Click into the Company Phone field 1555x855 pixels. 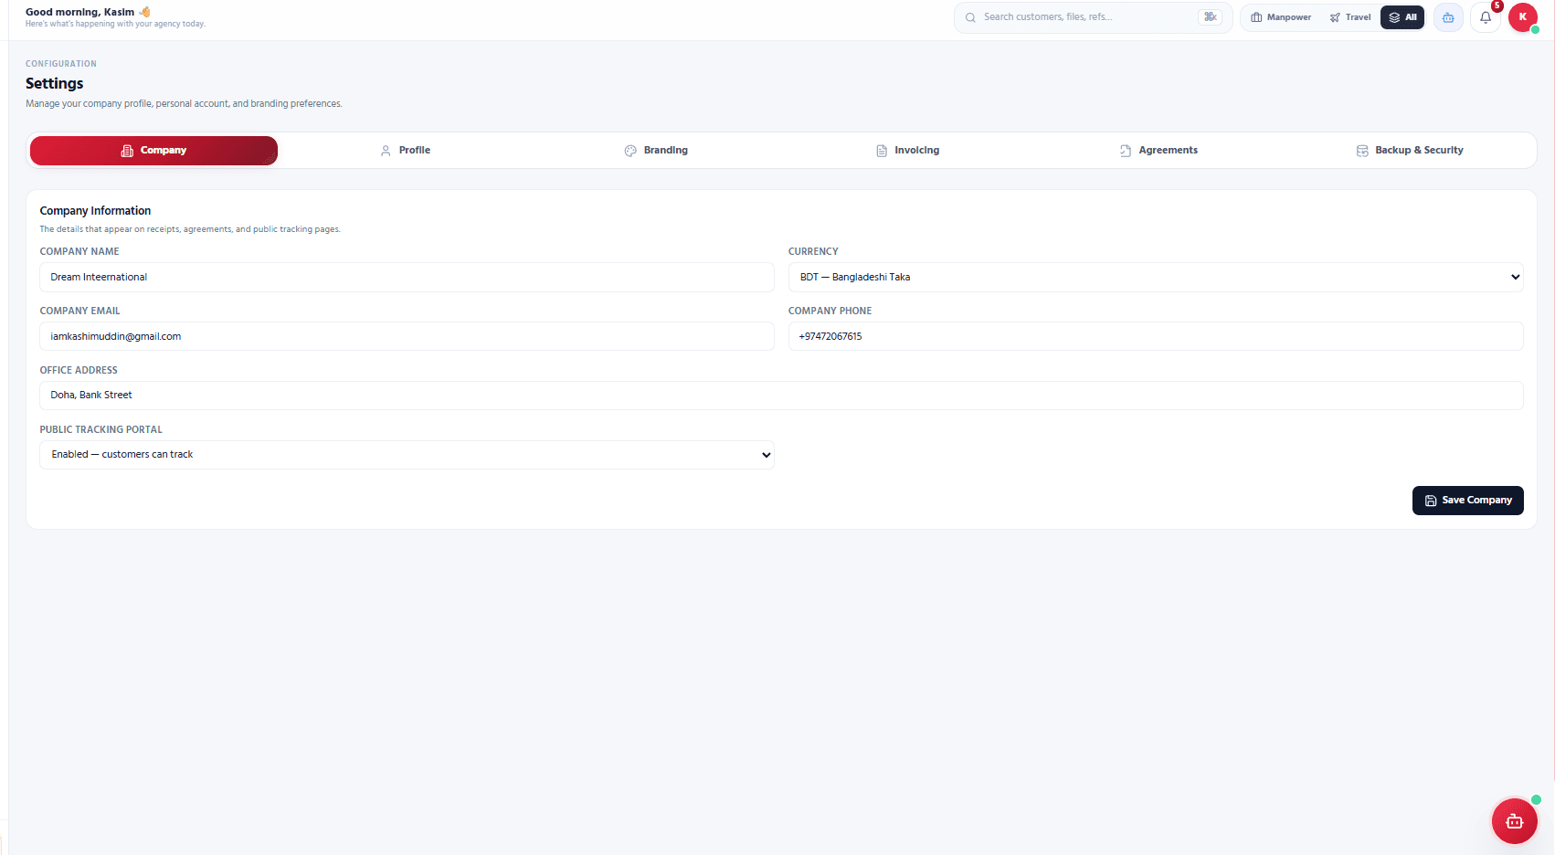tap(1156, 336)
